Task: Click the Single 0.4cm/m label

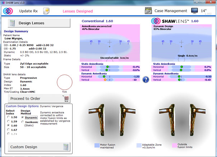Action: [x=188, y=56]
